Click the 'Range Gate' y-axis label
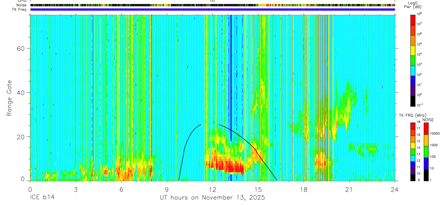 point(9,98)
